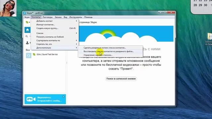This screenshot has width=212, height=119.
Task: Close the Контакты menu in menu bar
Action: click(36, 17)
